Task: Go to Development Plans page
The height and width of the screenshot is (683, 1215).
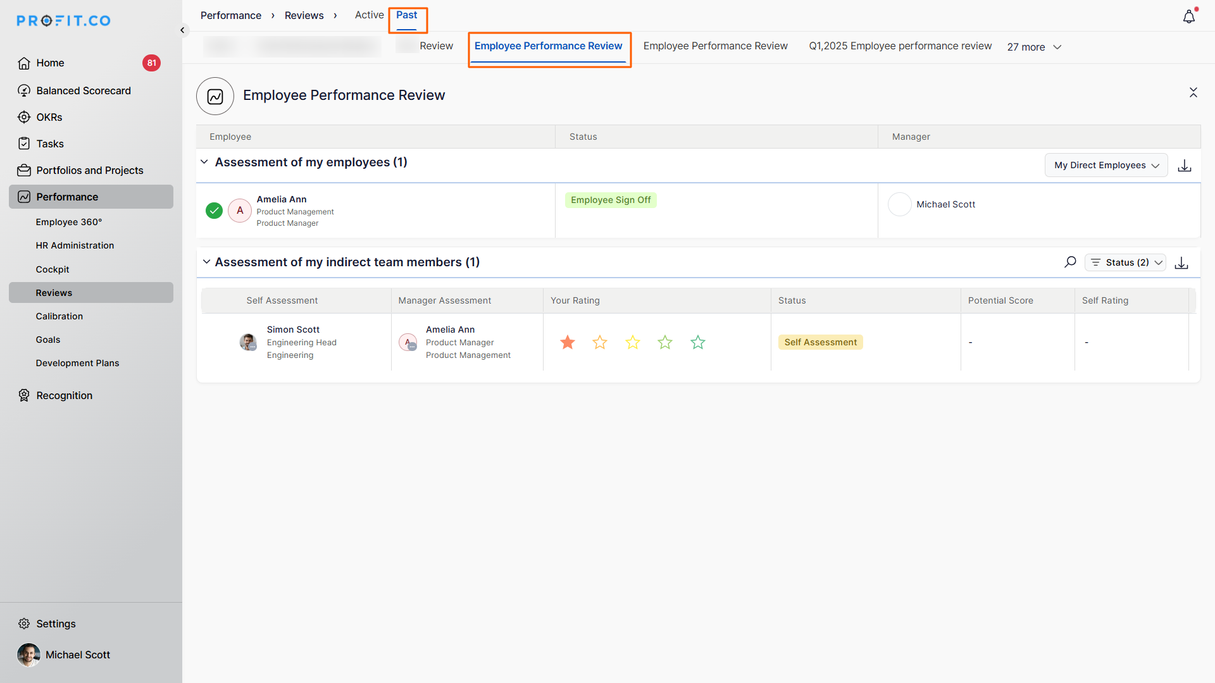Action: (77, 363)
